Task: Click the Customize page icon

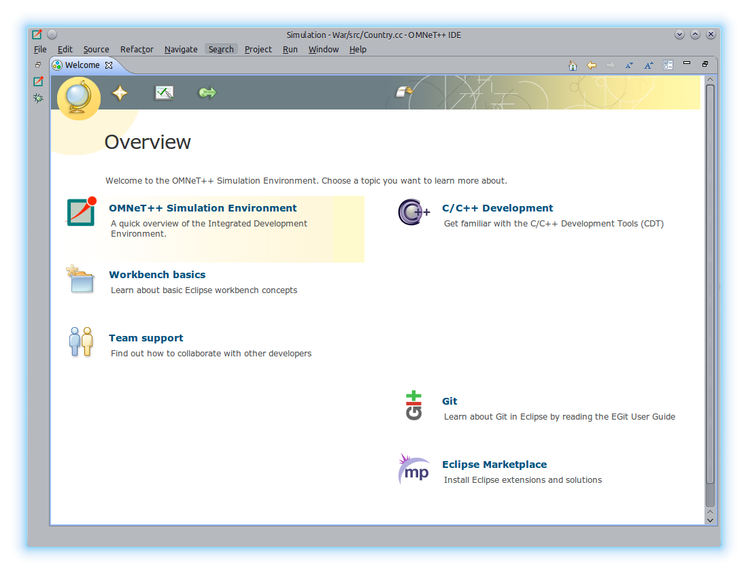Action: (x=668, y=65)
